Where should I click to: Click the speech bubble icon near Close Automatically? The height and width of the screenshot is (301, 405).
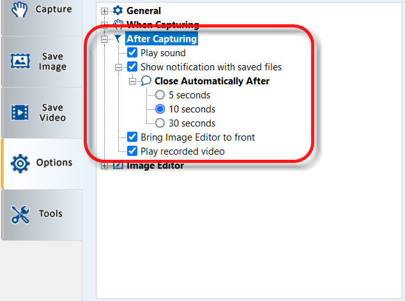(x=146, y=81)
